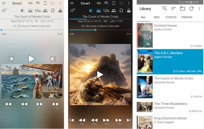Screen dimensions: 204x129
Task: Toggle screen lock in dark player
Action: pyautogui.click(x=129, y=11)
